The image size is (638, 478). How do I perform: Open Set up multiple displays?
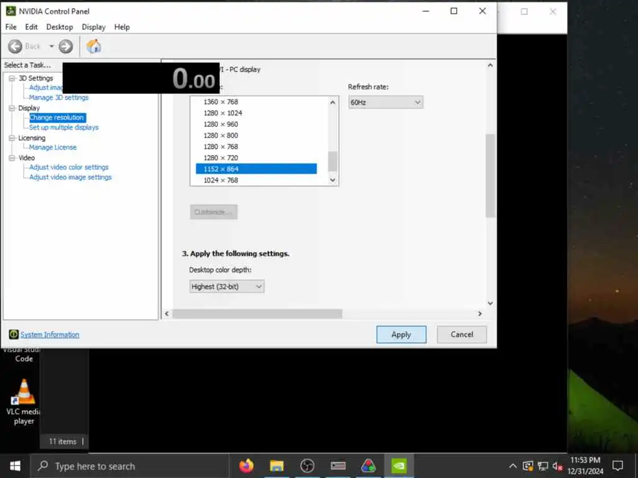click(64, 128)
